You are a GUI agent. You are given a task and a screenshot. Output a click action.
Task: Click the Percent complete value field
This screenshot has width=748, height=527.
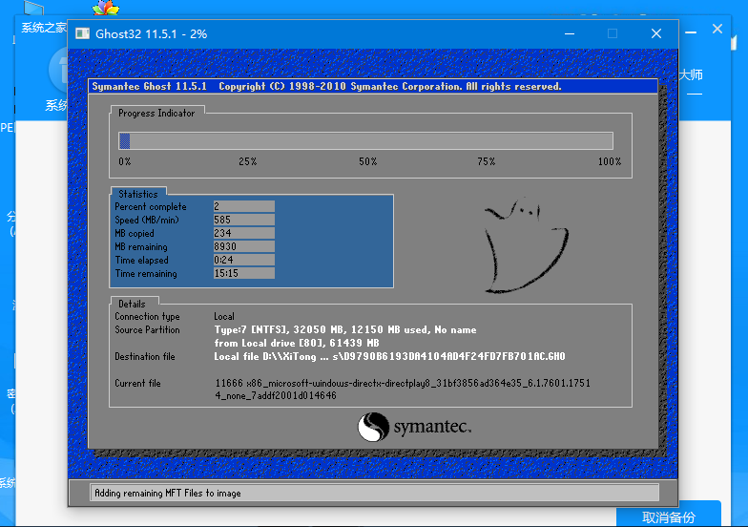click(243, 206)
